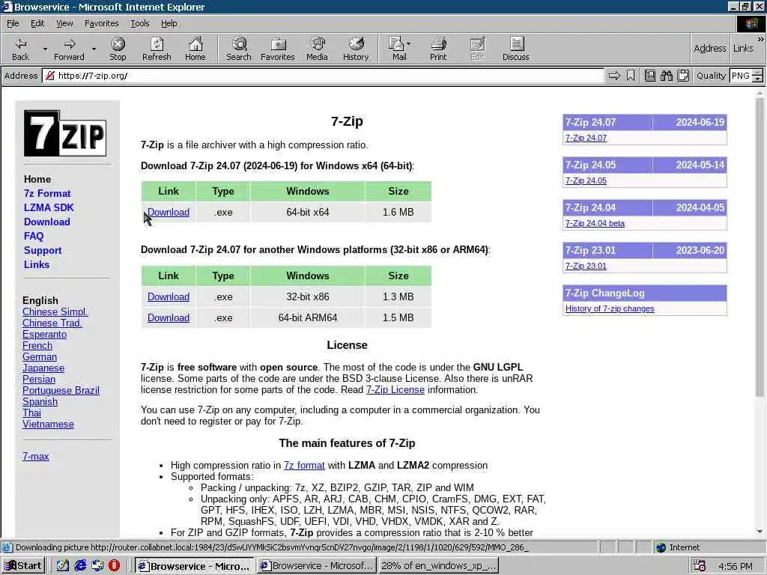767x575 pixels.
Task: Click the Mail toolbar icon
Action: click(x=398, y=49)
